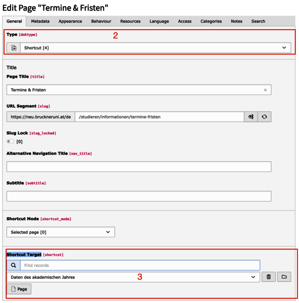Image resolution: width=299 pixels, height=303 pixels.
Task: Clear Page Title with the X icon
Action: click(x=265, y=90)
